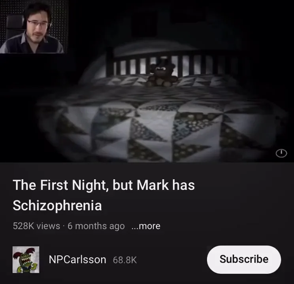
Task: Tap the video title text
Action: pyautogui.click(x=104, y=195)
